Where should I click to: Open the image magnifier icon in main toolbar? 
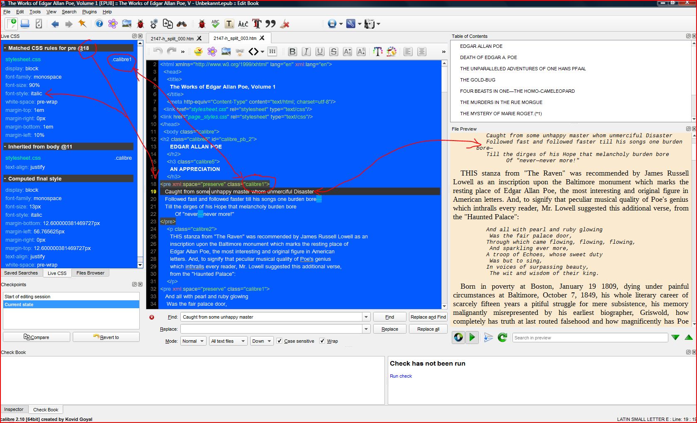pos(127,24)
